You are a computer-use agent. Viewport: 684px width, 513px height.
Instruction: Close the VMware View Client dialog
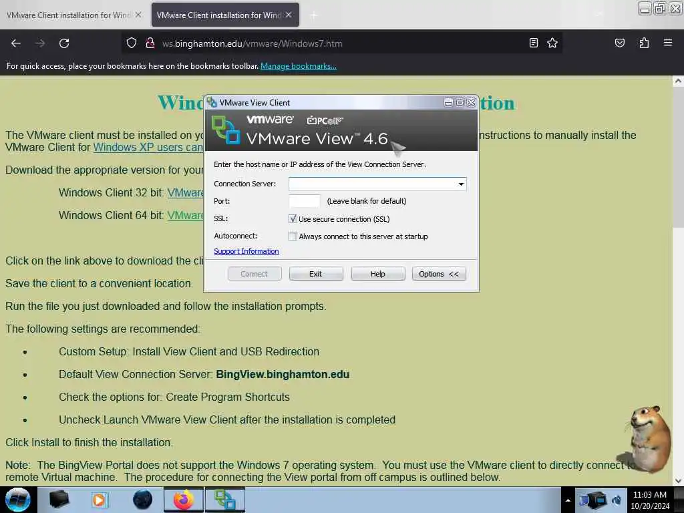tap(471, 102)
